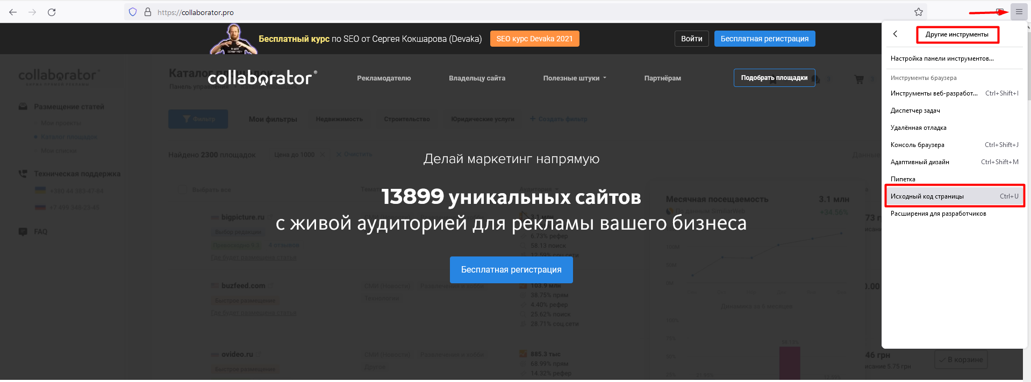Open the Firefox hamburger menu
1031x382 pixels.
point(1019,12)
